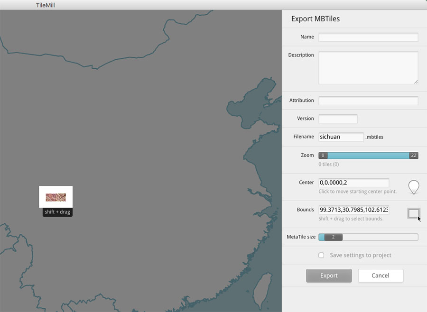Click the bounds selection rectangle icon
Screen dimensions: 427x312
pyautogui.click(x=413, y=213)
